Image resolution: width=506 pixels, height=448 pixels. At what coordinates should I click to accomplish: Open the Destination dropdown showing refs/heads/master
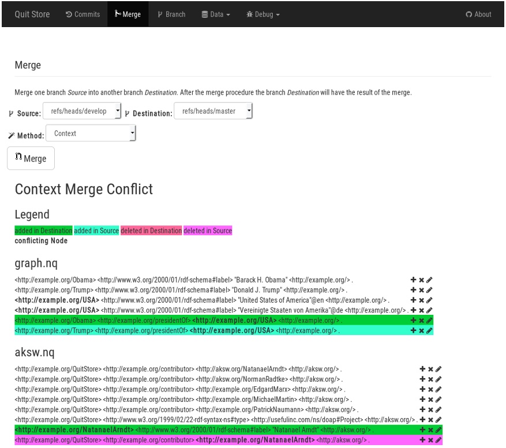pyautogui.click(x=213, y=110)
